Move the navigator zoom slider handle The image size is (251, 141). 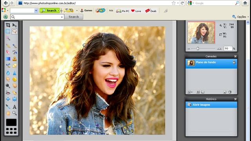click(198, 48)
